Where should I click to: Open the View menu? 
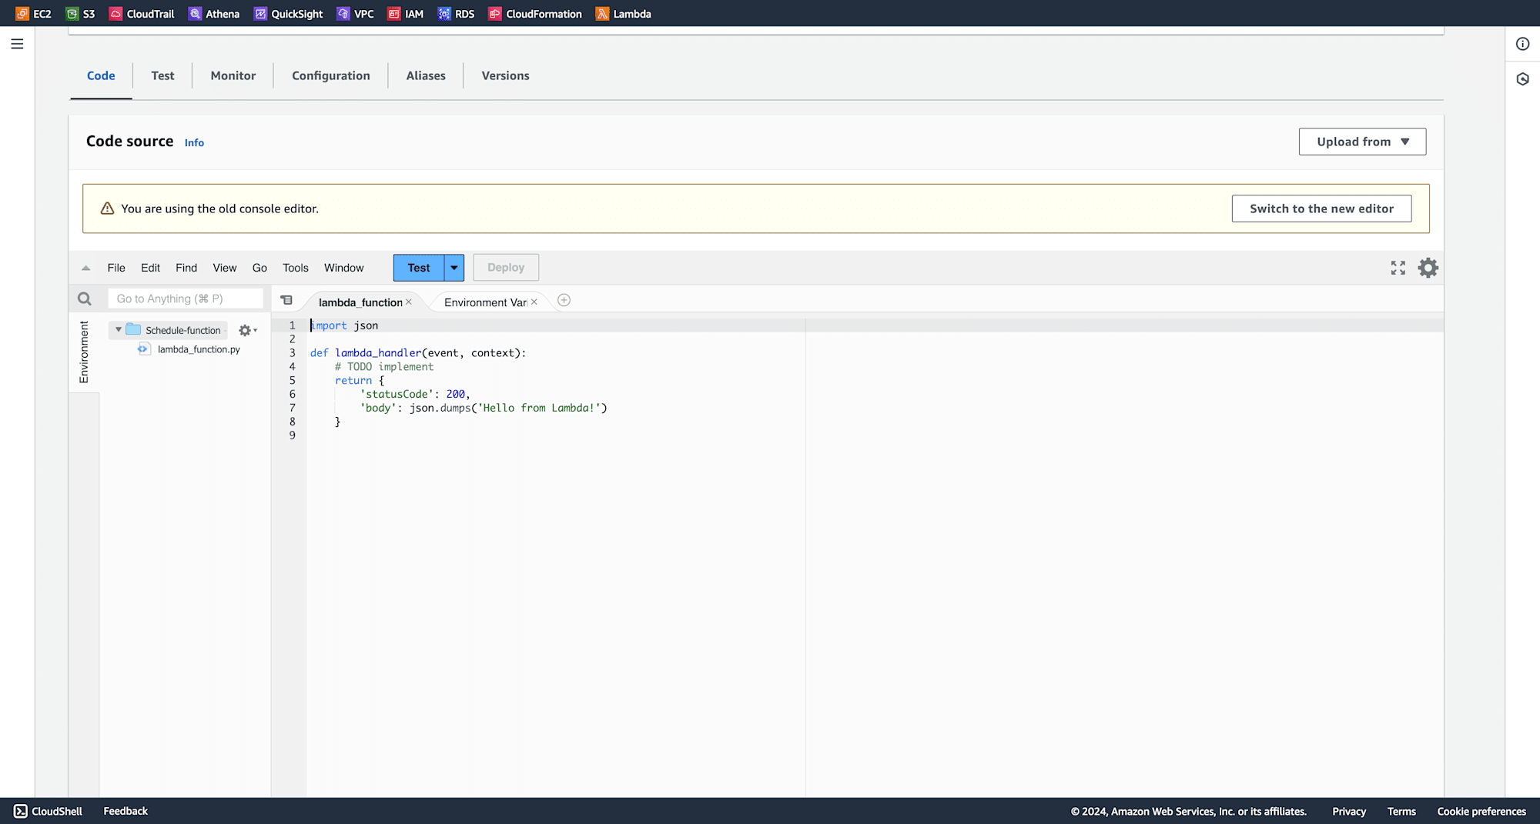point(225,268)
